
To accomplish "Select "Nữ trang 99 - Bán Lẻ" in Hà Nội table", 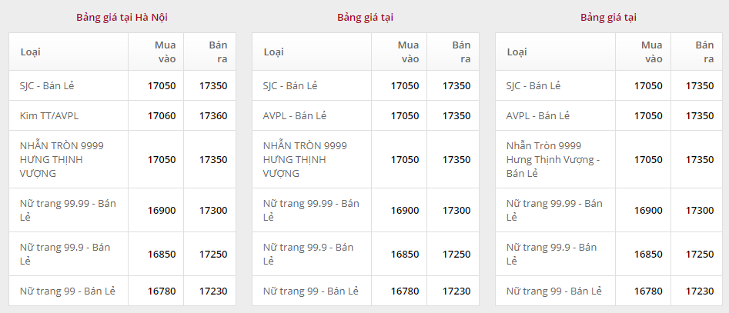I will (x=68, y=291).
